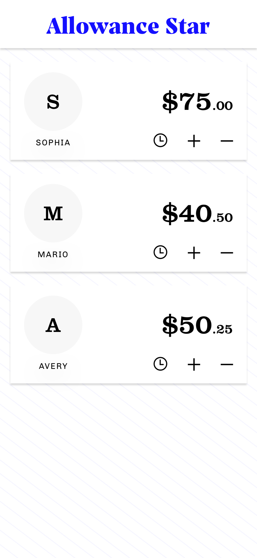Click Avery's A avatar circle
This screenshot has height=558, width=257.
click(53, 325)
